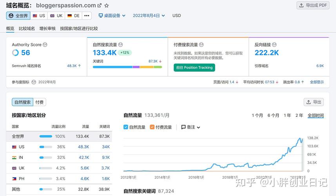
Task: Click US traffic value 48.3K
Action: [84, 147]
